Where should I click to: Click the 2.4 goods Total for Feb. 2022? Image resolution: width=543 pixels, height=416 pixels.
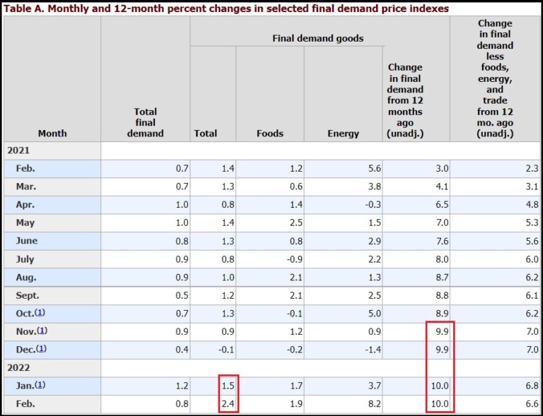(228, 403)
